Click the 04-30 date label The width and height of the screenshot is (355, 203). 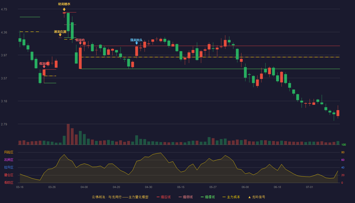149,187
